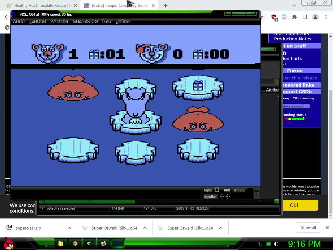The height and width of the screenshot is (250, 333).
Task: Click the first joystick indicator in the VICE status bar
Action: tap(222, 196)
